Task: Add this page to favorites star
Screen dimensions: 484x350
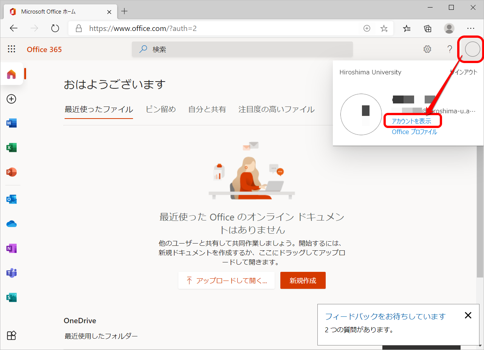Action: (x=384, y=28)
